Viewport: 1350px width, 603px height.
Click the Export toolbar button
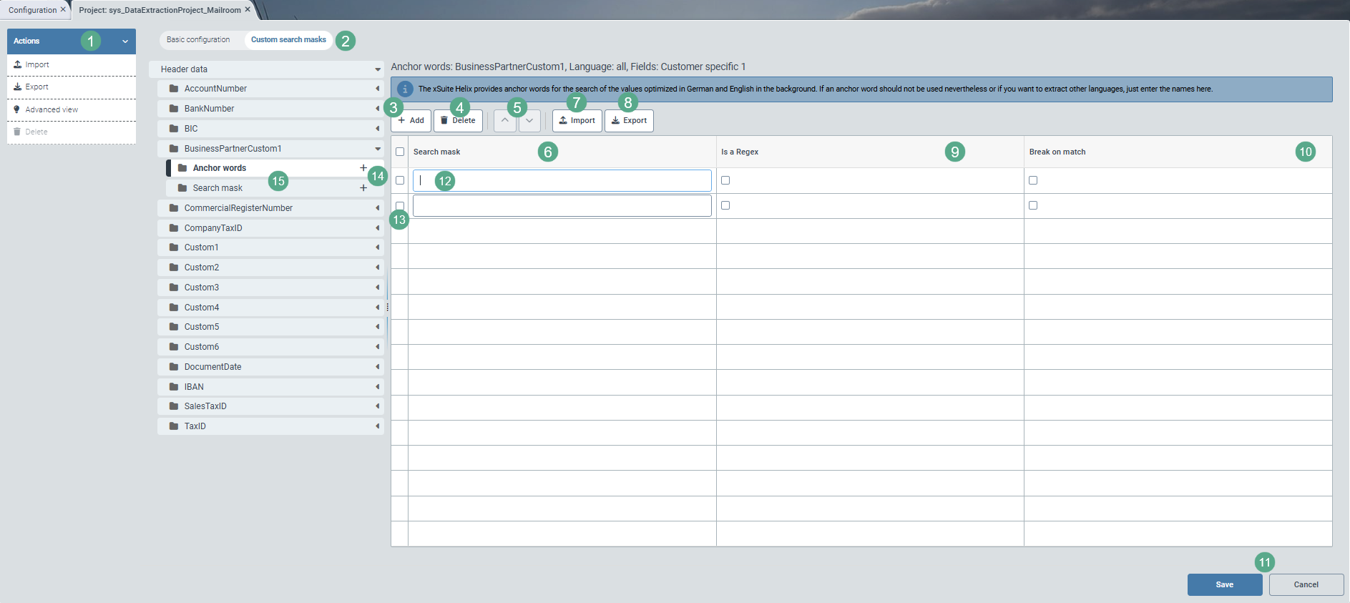[x=629, y=121]
